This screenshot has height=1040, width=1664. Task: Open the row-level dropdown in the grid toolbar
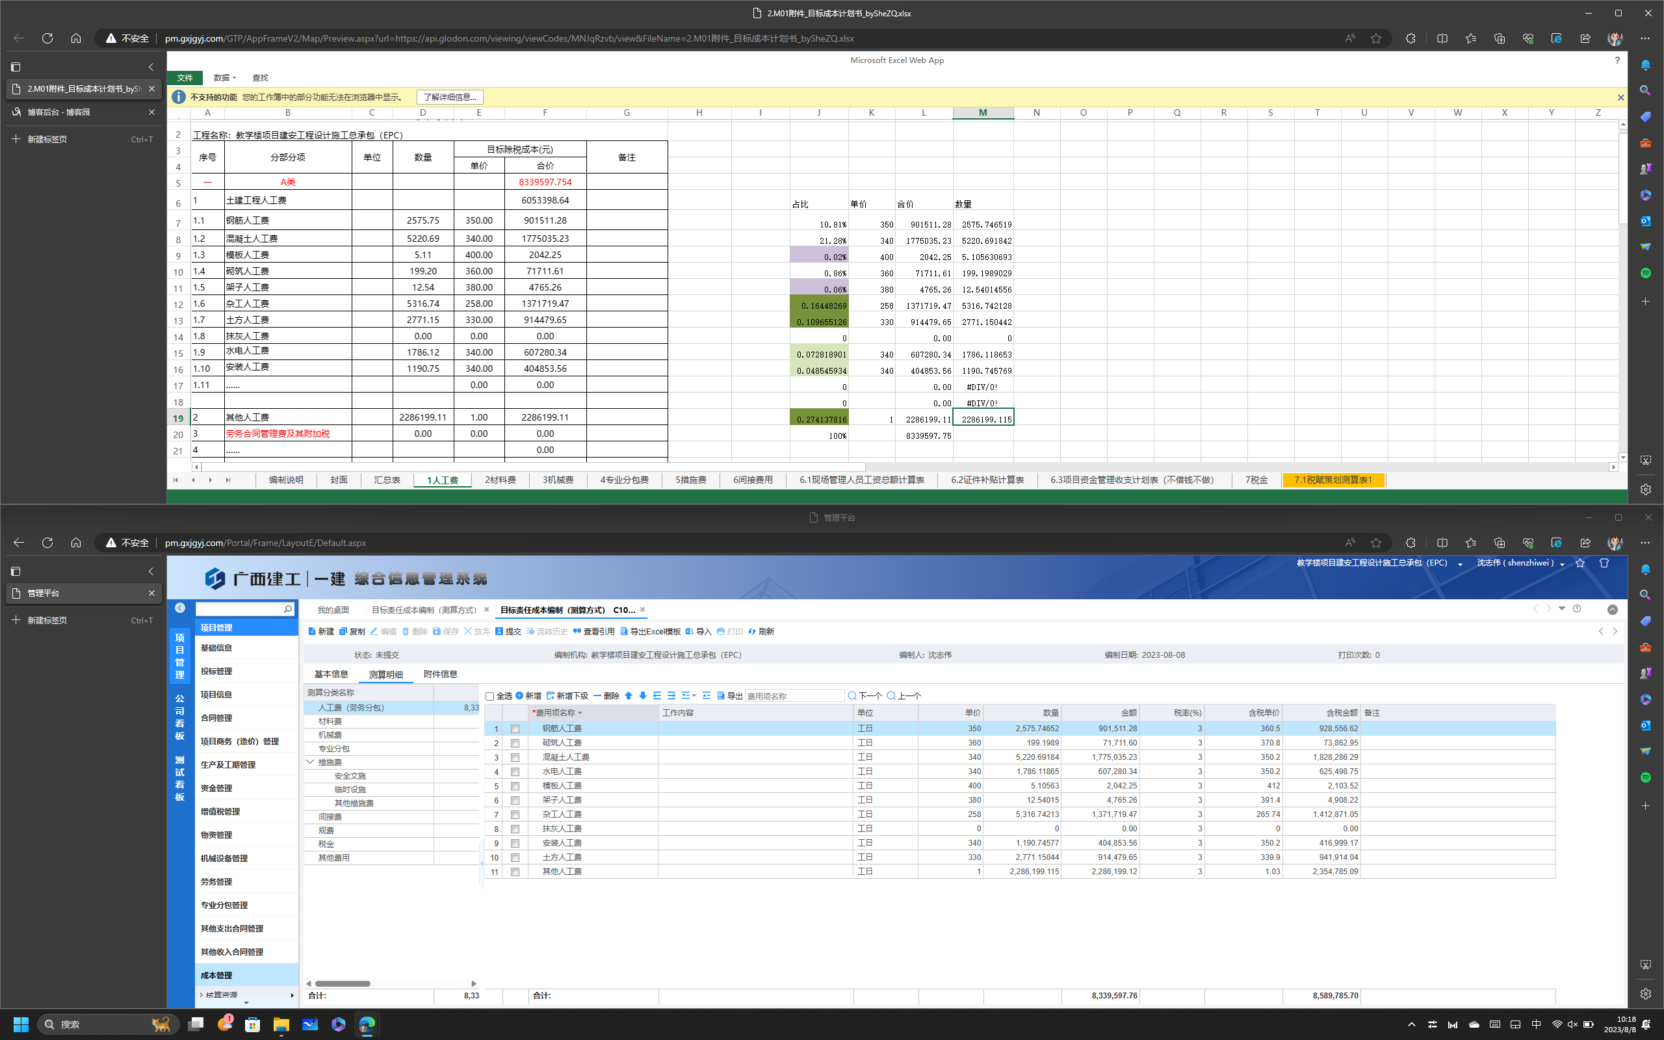click(689, 695)
